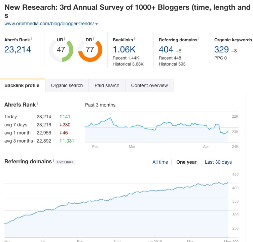Click 'PPC 0' under Organic keywords

pos(220,58)
